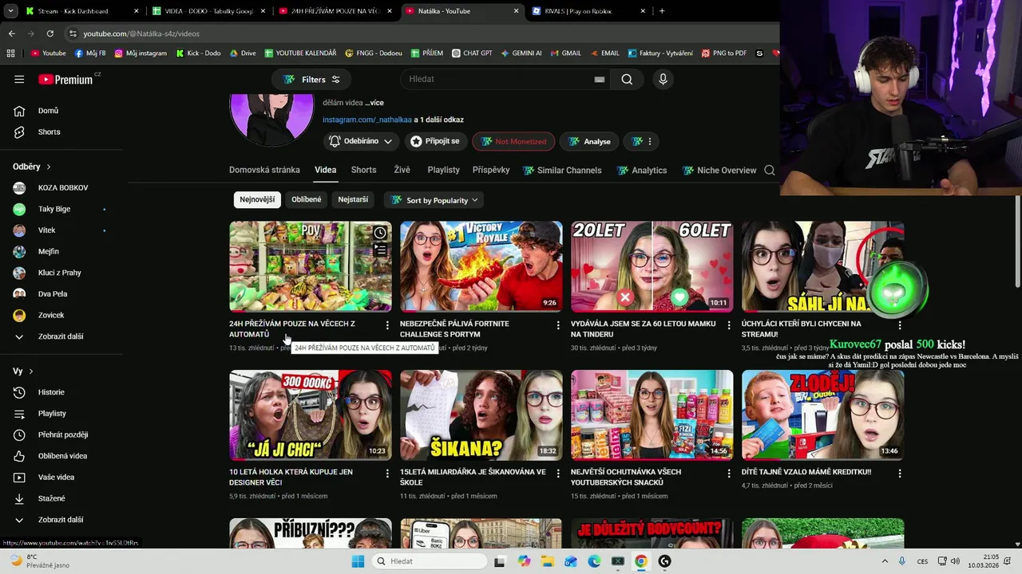1022x574 pixels.
Task: Add first video to Watch later clock icon
Action: click(x=380, y=233)
